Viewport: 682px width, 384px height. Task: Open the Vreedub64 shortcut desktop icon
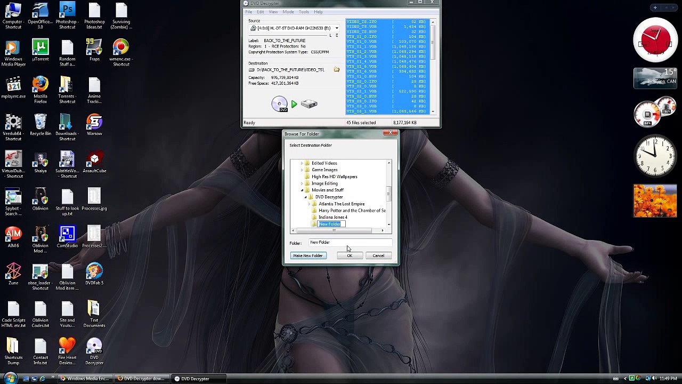point(13,128)
